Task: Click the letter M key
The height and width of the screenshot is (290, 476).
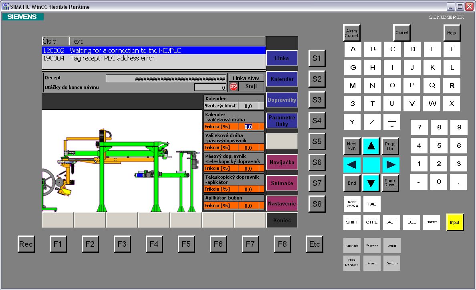Action: pos(353,86)
